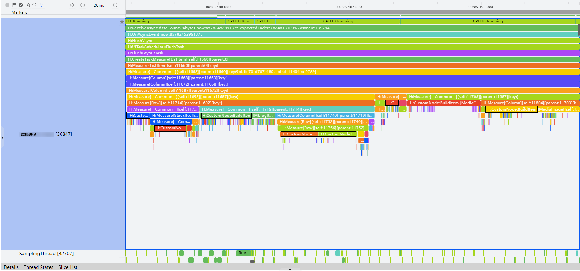Select CPU10 Running slice under 00:05.495.000 mark
This screenshot has width=580, height=271.
(488, 21)
